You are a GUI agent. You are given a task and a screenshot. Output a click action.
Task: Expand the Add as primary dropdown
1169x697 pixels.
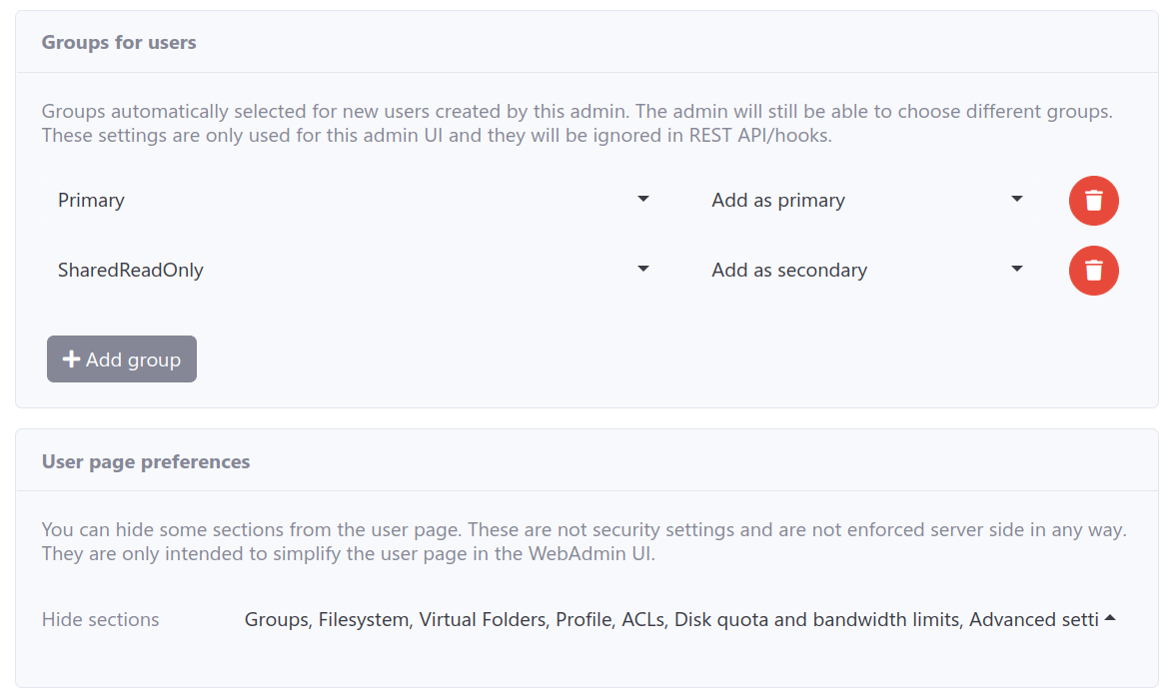point(869,199)
